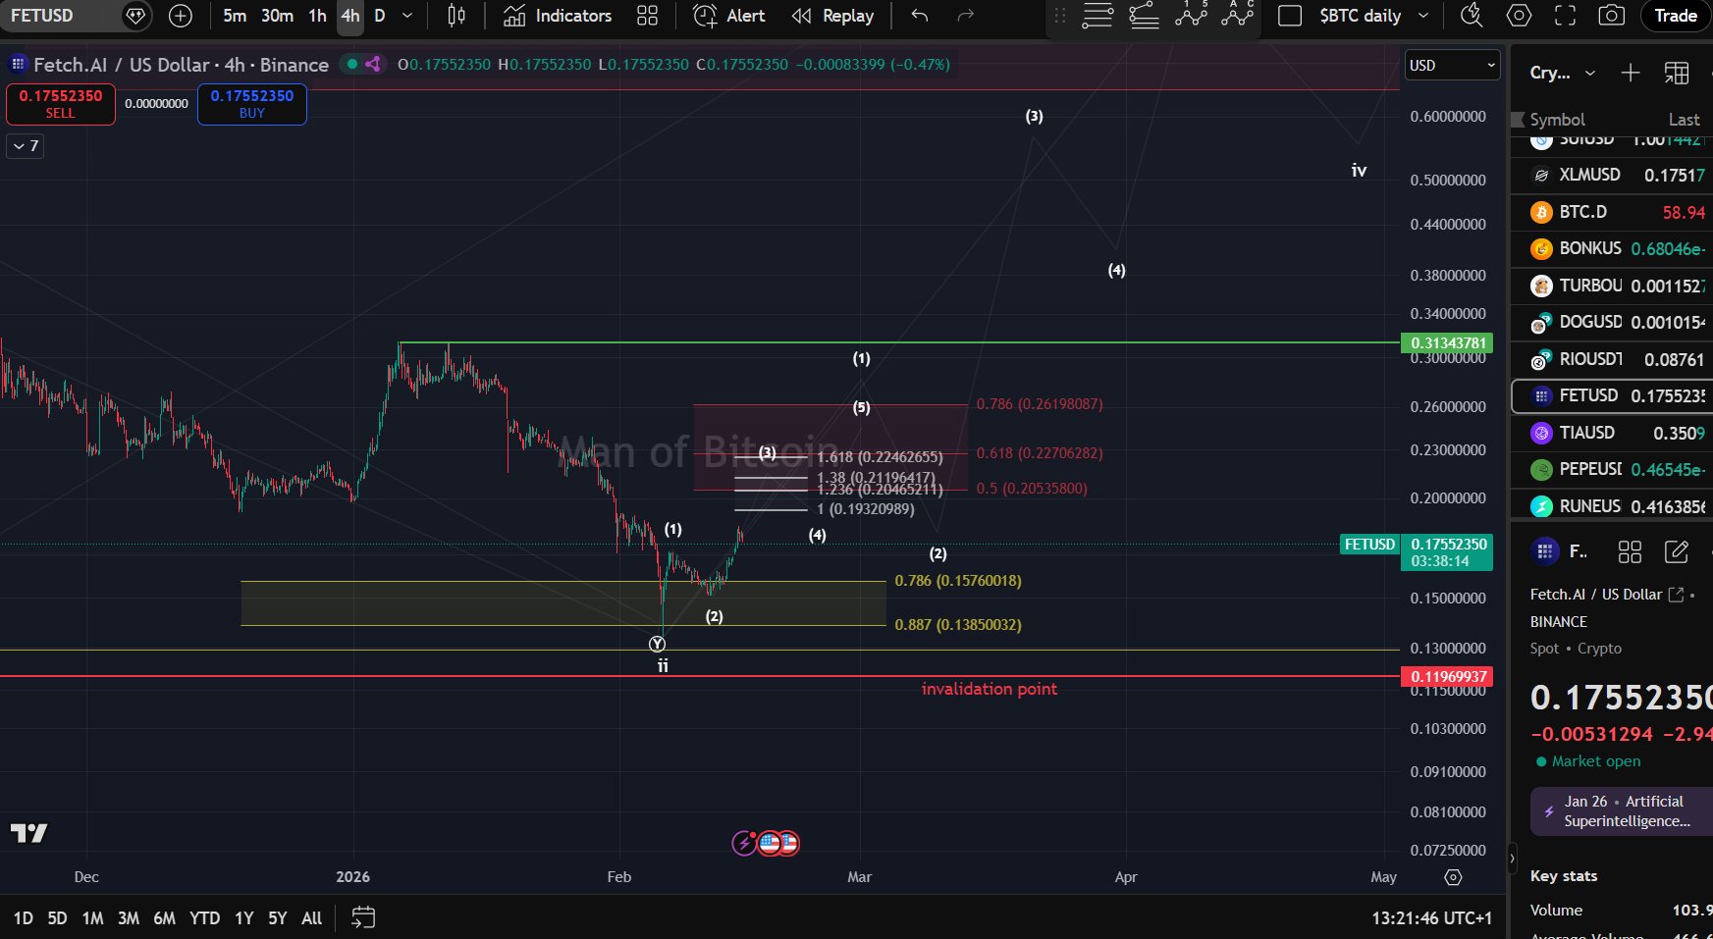Select the 1h timeframe
Screen dimensions: 1713x939
(x=317, y=16)
